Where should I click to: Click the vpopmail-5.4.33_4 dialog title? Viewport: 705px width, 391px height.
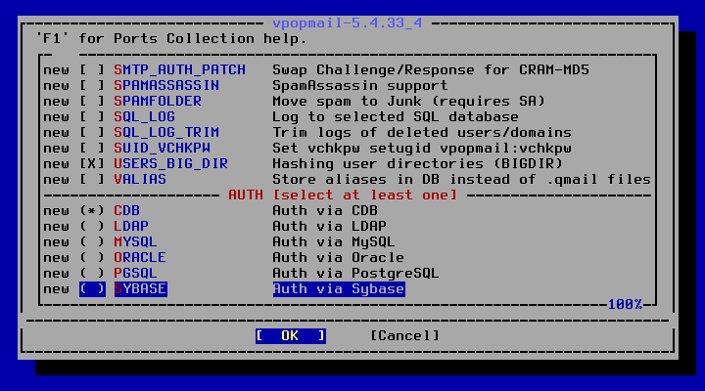coord(348,22)
